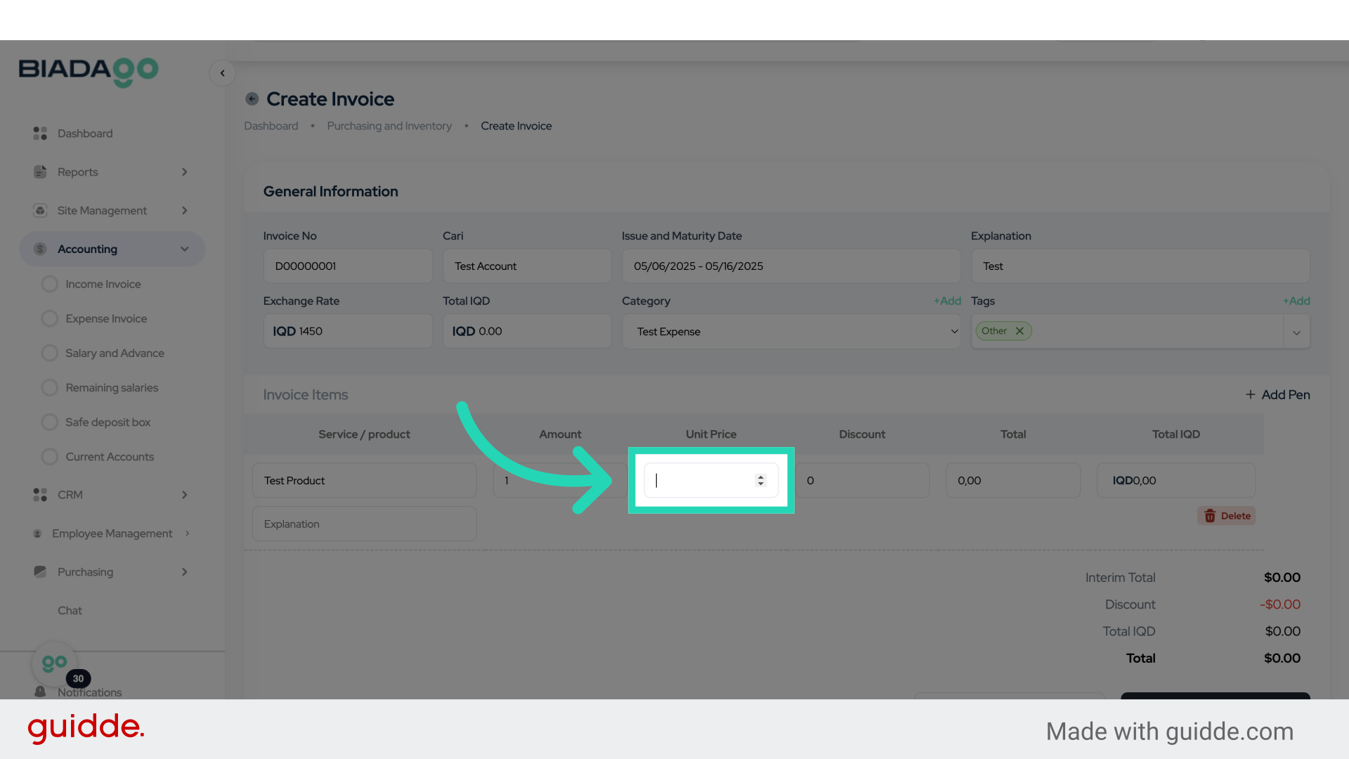Remove the Other tag

tap(1019, 331)
